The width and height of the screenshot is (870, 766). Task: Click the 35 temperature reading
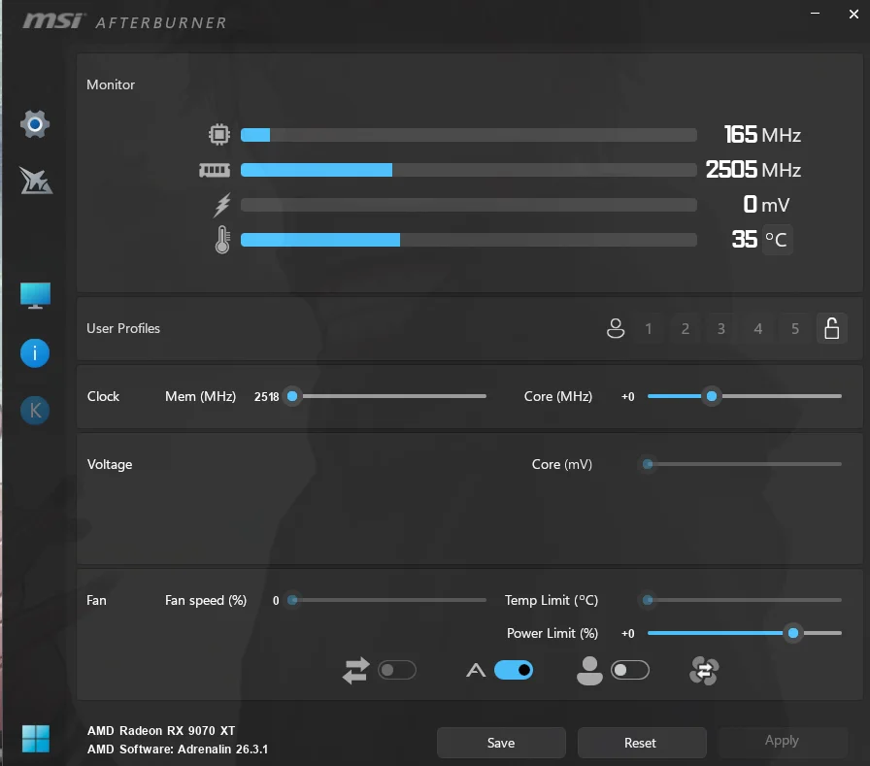click(x=744, y=240)
